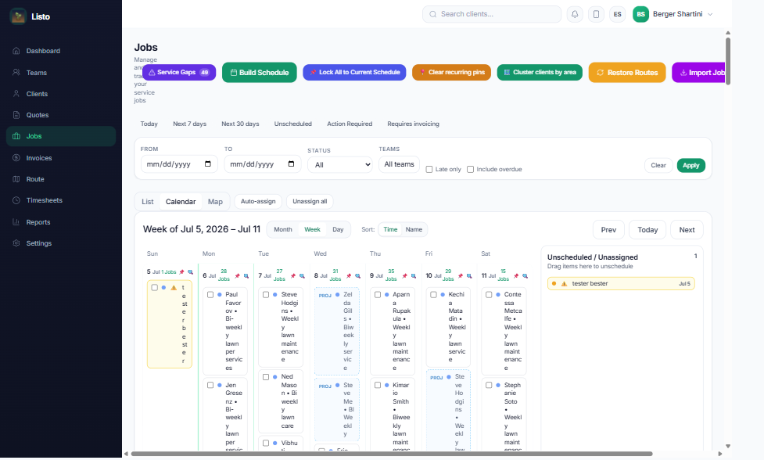Viewport: 764px width, 460px height.
Task: Click the mobile device icon in header
Action: pyautogui.click(x=596, y=14)
